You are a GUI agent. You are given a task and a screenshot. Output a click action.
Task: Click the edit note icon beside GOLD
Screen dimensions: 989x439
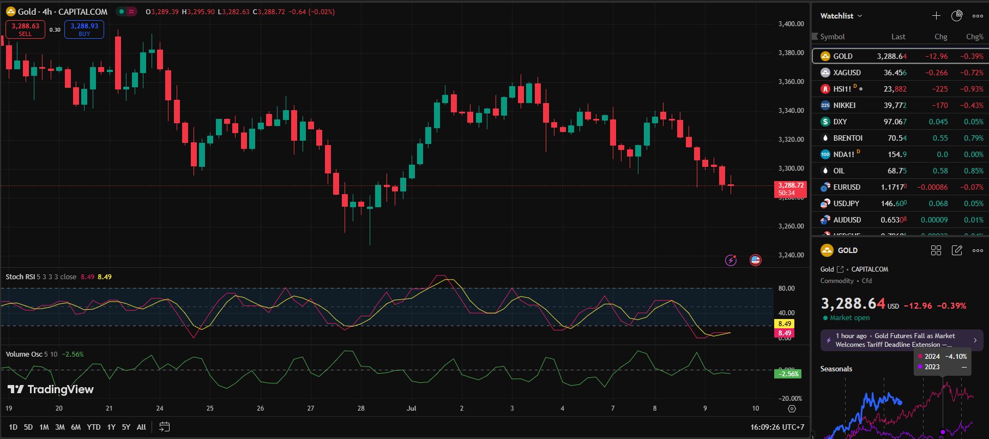pos(957,250)
